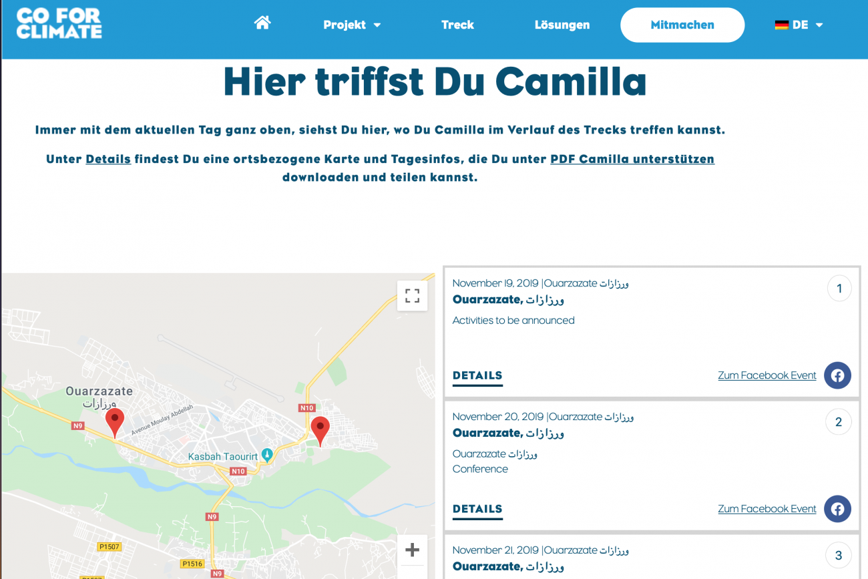The width and height of the screenshot is (868, 579).
Task: Zoom in on the map with plus button
Action: pos(412,550)
